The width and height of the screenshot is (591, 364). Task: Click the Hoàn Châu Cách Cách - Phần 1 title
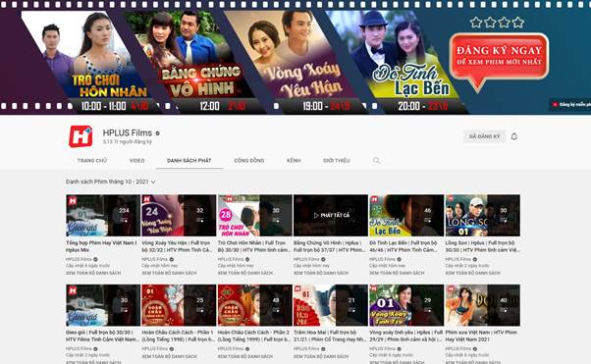click(x=178, y=337)
